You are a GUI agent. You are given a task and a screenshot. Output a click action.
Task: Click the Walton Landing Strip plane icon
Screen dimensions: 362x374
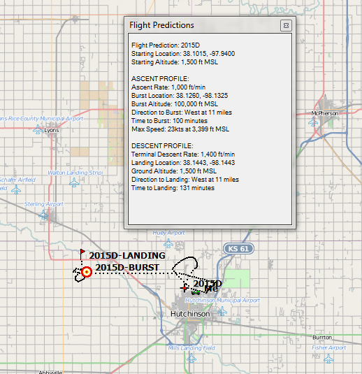(x=74, y=182)
